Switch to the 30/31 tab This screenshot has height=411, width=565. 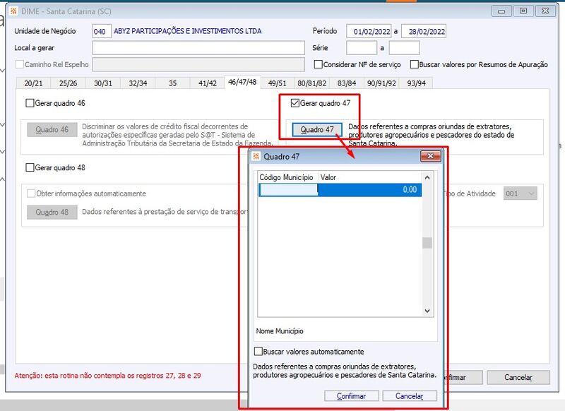[x=103, y=83]
